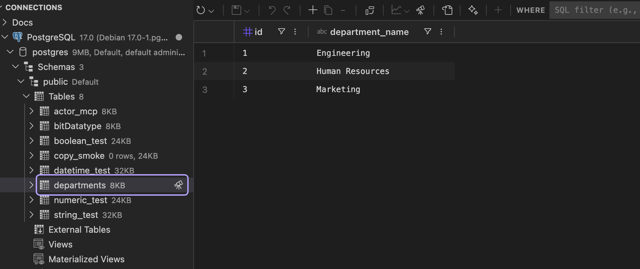640x269 pixels.
Task: Open the Materialized Views node
Action: click(86, 259)
